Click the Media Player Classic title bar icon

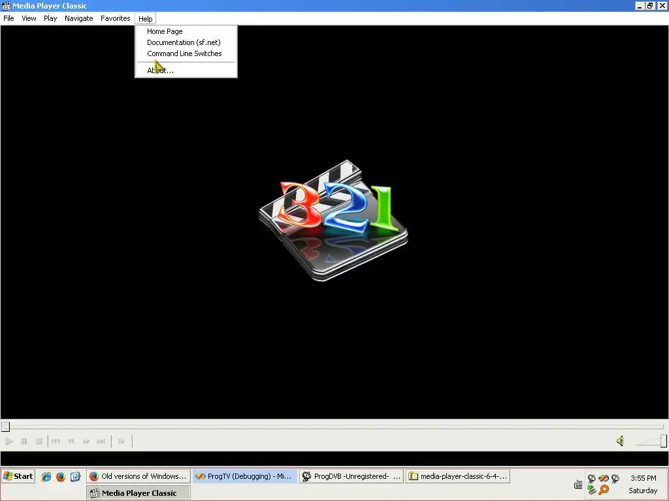[6, 5]
